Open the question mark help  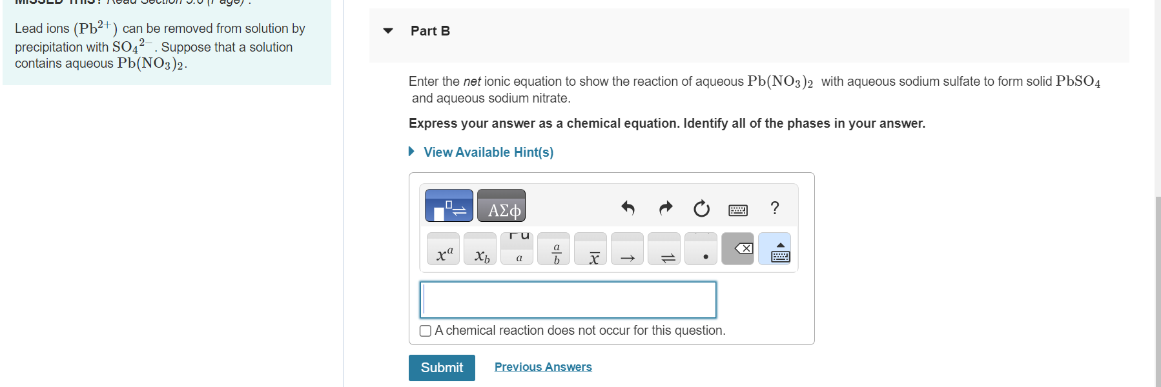point(775,208)
